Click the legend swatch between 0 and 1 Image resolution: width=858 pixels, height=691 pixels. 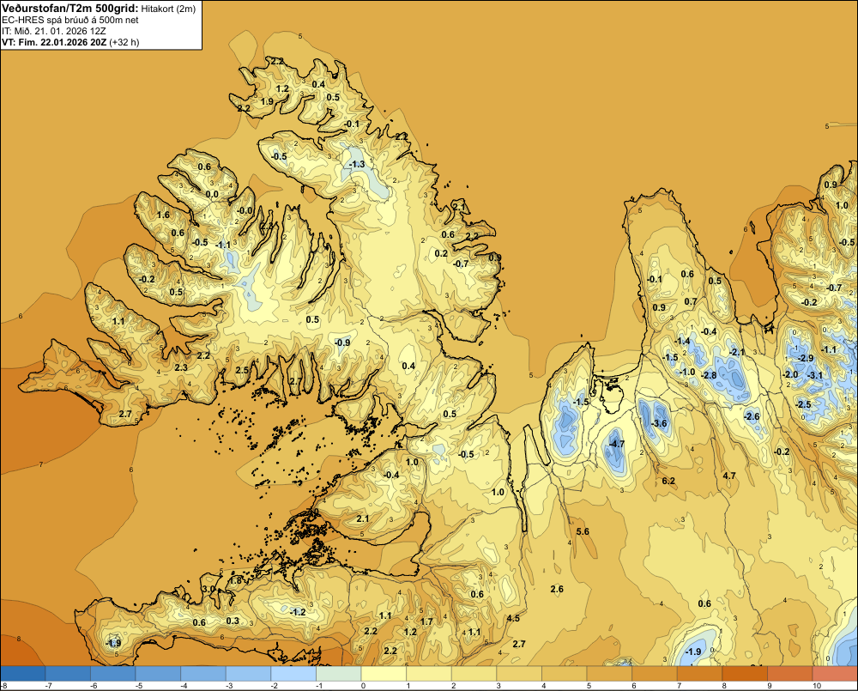(384, 673)
